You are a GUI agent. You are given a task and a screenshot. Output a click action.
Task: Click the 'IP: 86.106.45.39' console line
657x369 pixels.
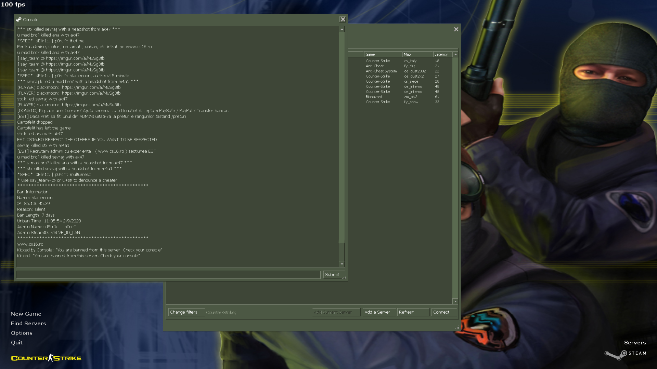34,204
